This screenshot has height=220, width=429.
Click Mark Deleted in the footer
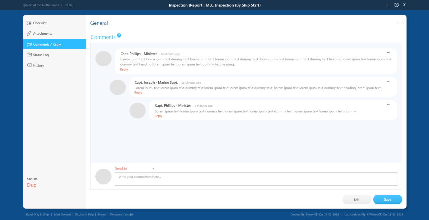(62, 215)
